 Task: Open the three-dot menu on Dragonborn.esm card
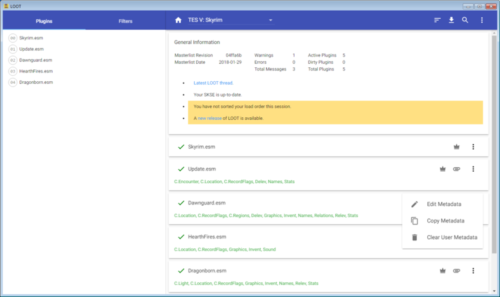coord(473,270)
